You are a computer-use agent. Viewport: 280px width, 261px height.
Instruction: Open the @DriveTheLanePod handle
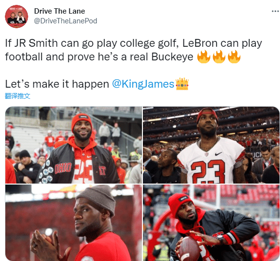(66, 21)
